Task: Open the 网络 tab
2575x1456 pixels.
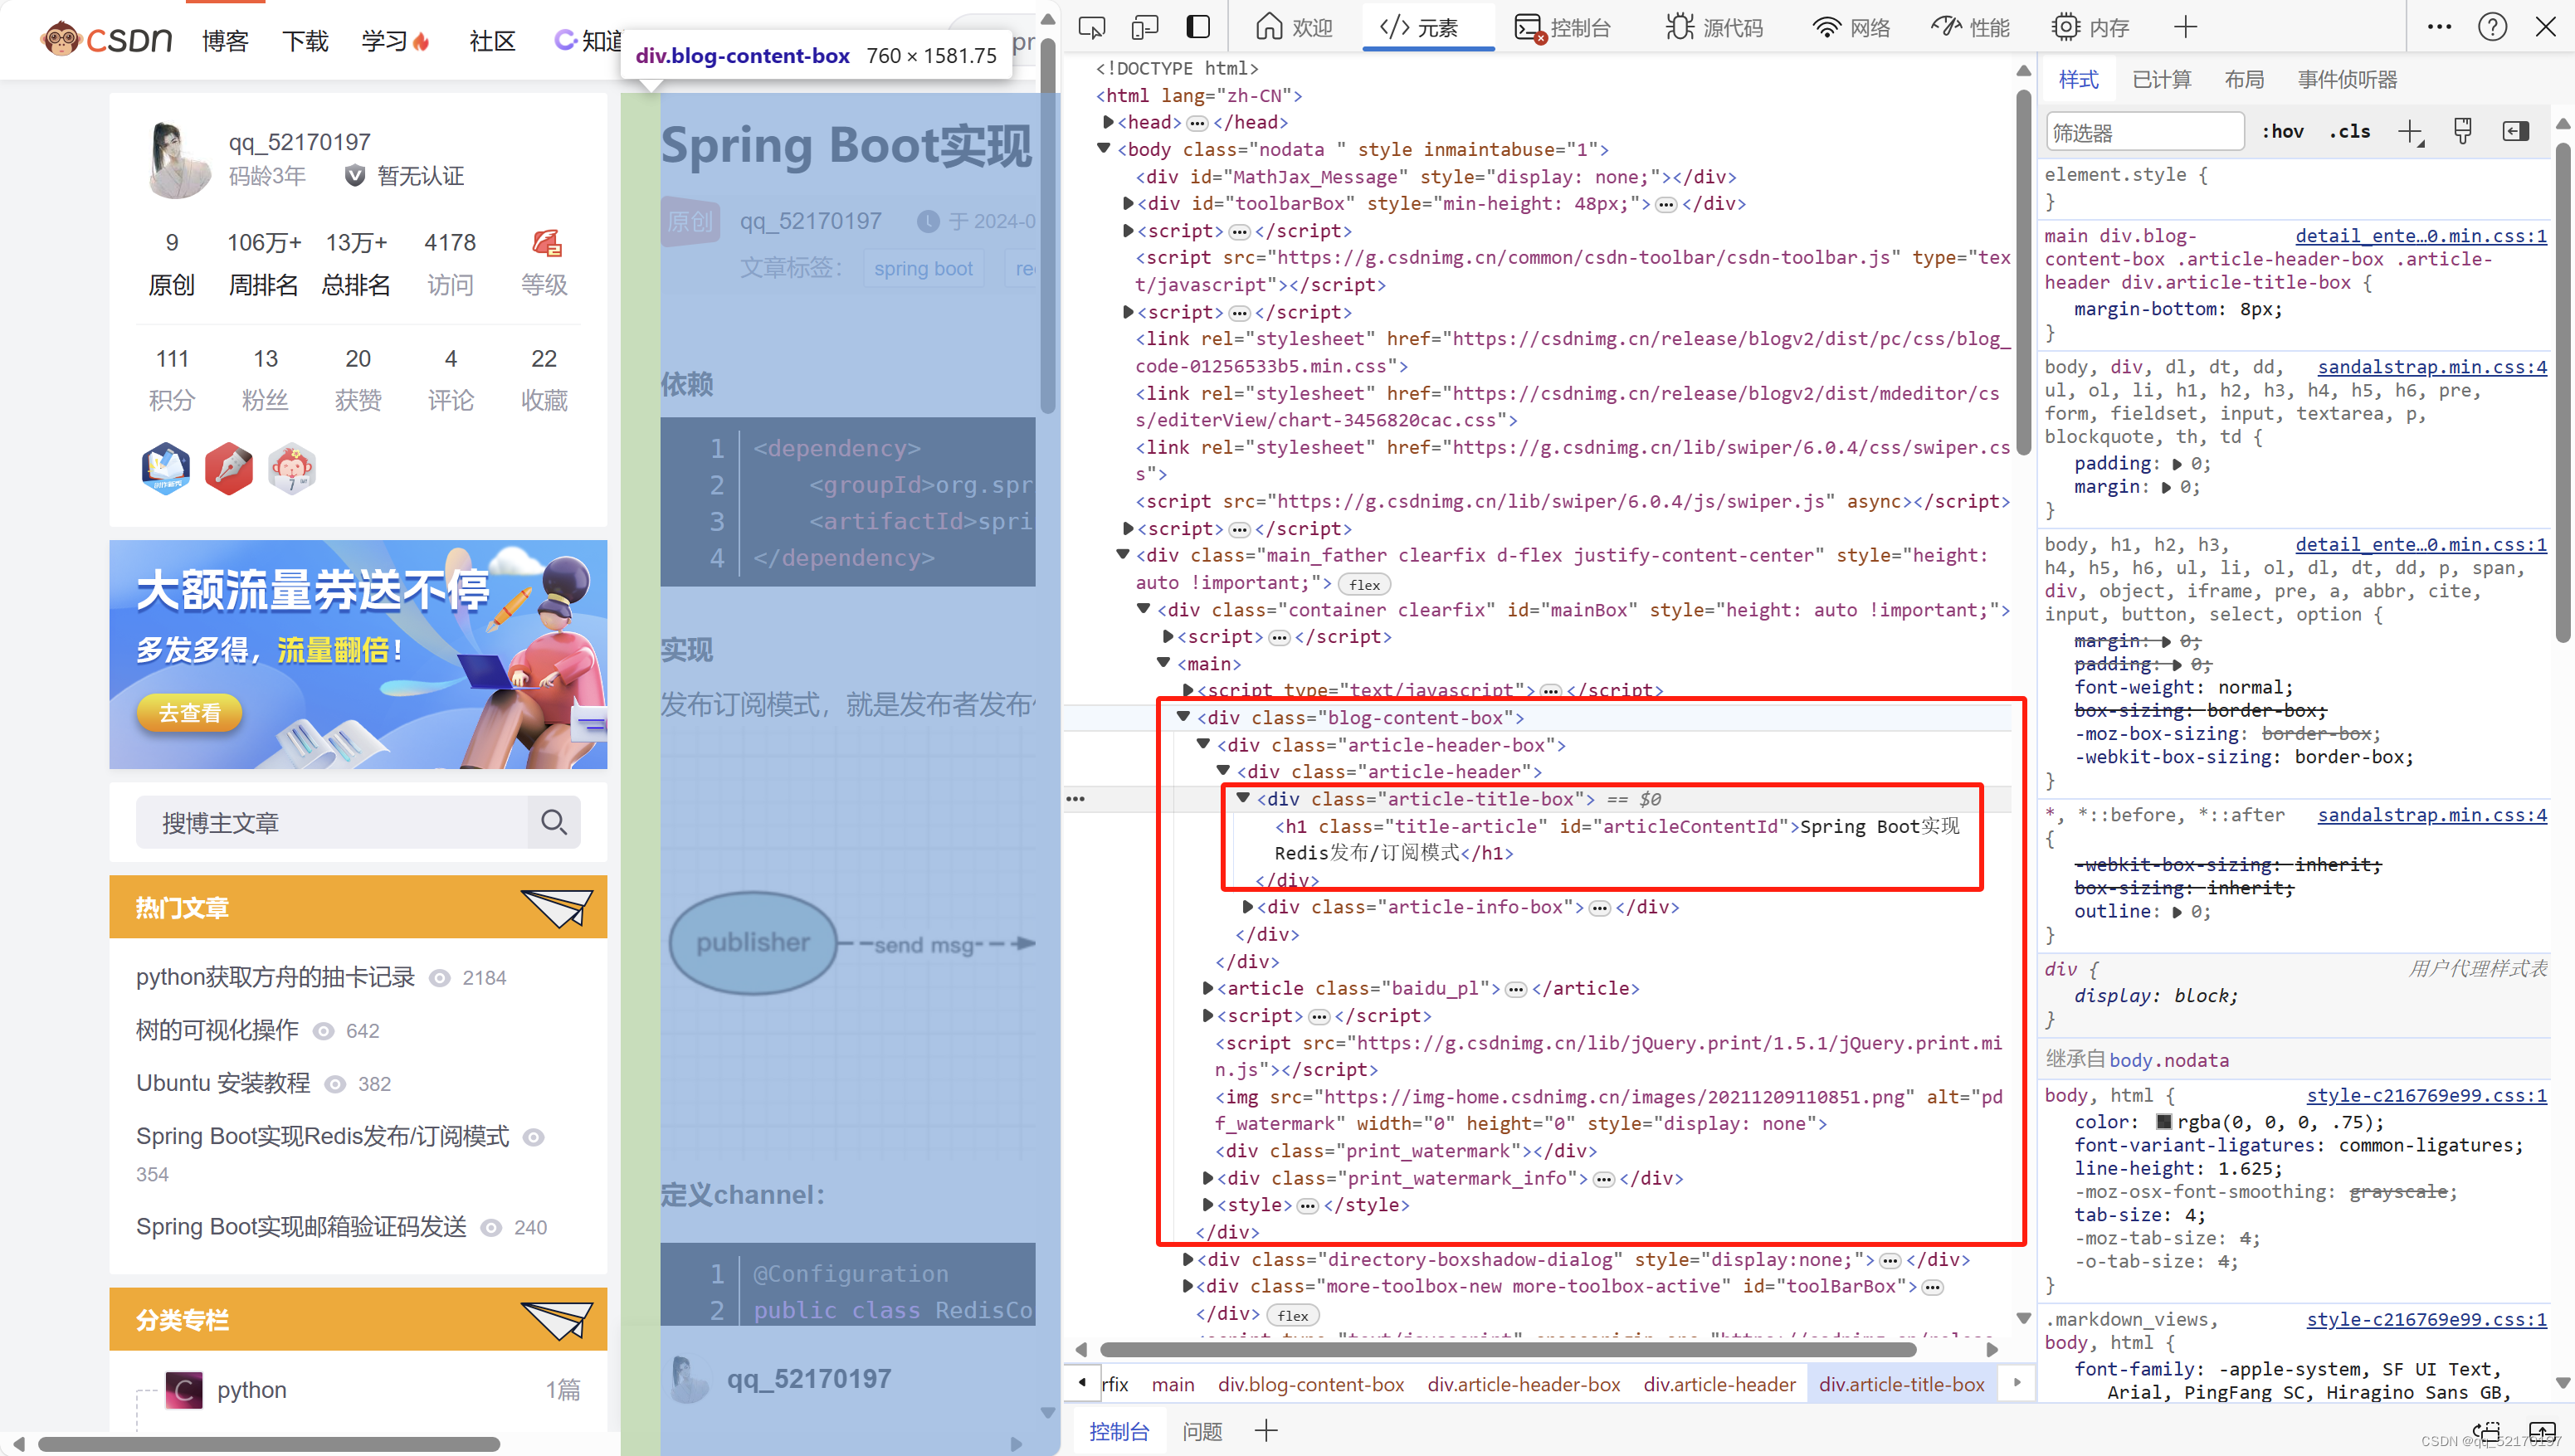Action: [1852, 27]
